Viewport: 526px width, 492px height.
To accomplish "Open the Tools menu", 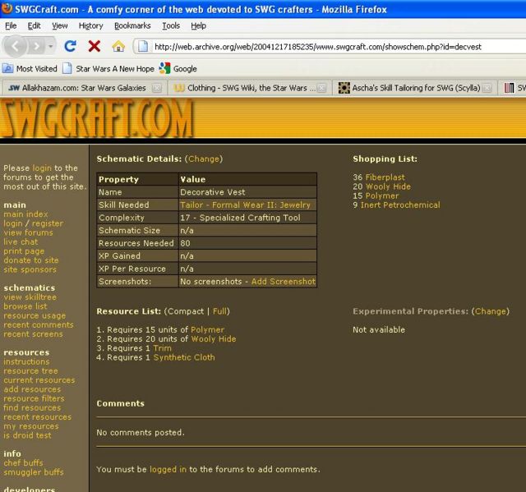I will point(171,25).
